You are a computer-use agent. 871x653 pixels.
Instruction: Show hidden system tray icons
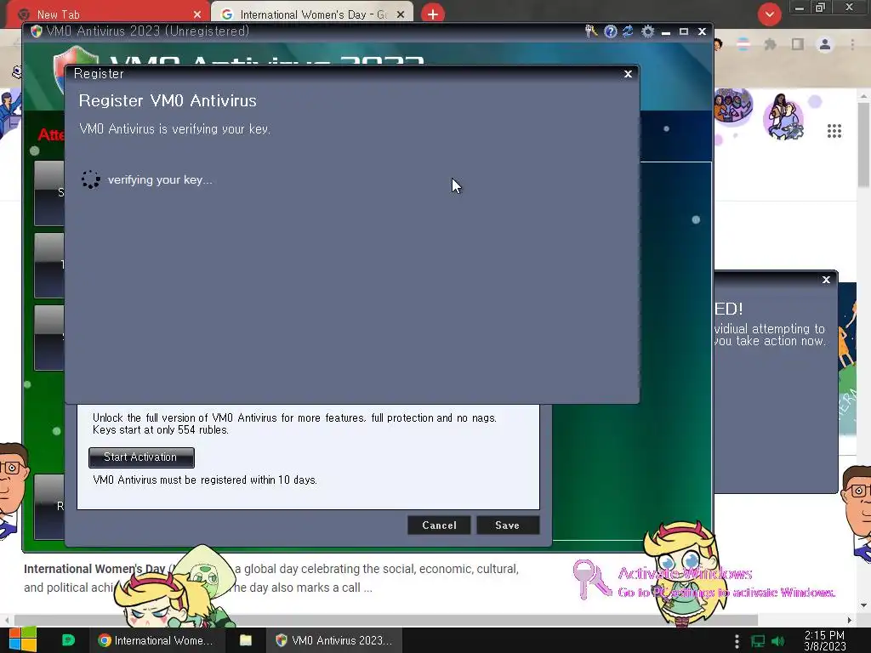[x=737, y=641]
